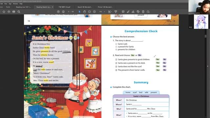Choose No for Santa sees a present on his desk
Image resolution: width=210 pixels, height=118 pixels.
click(x=165, y=63)
